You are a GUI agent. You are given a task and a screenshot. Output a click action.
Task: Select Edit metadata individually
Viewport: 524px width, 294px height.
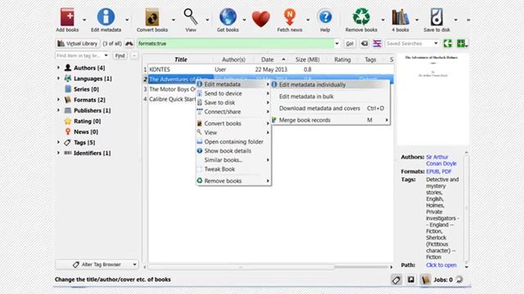[330, 85]
